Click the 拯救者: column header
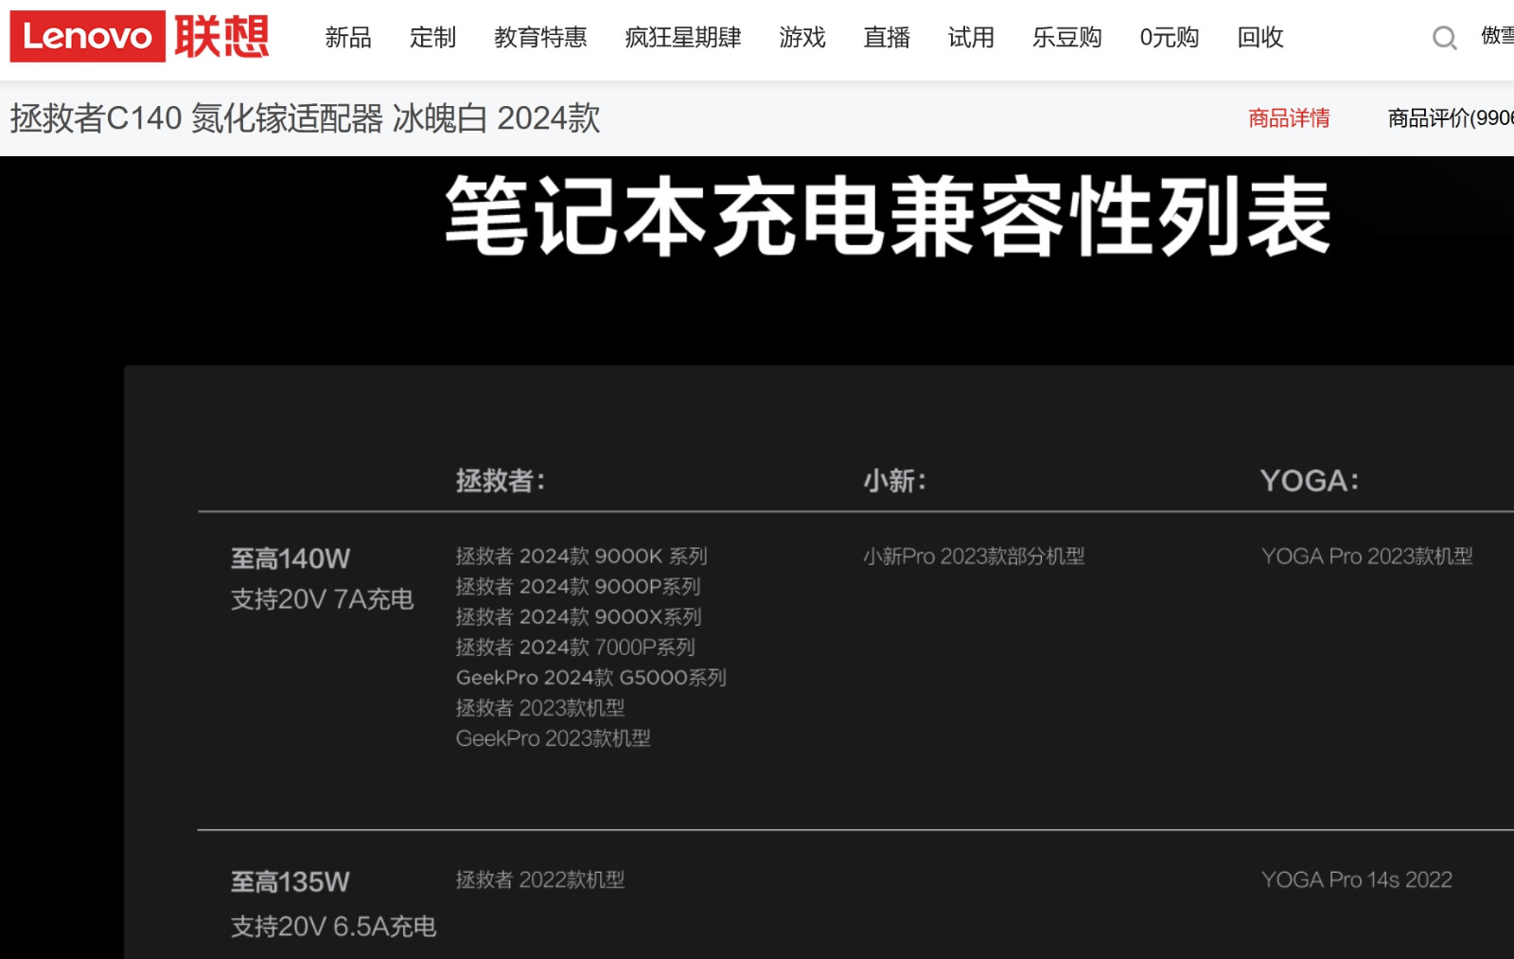This screenshot has width=1514, height=959. [501, 481]
